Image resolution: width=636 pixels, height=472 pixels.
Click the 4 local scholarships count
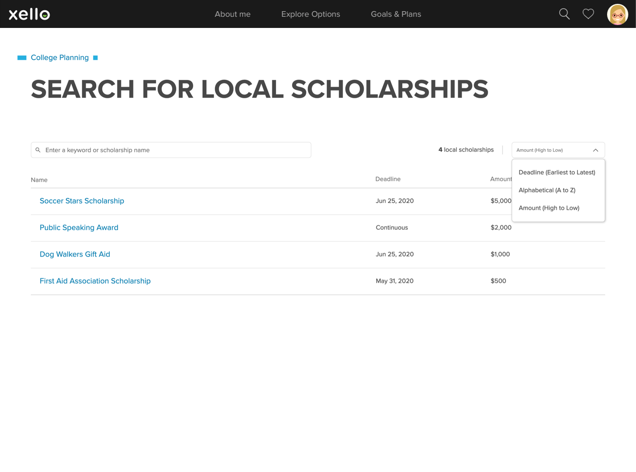[466, 150]
